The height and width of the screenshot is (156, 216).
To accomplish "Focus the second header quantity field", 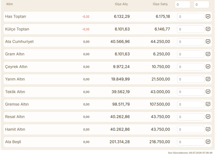I will [201, 5].
